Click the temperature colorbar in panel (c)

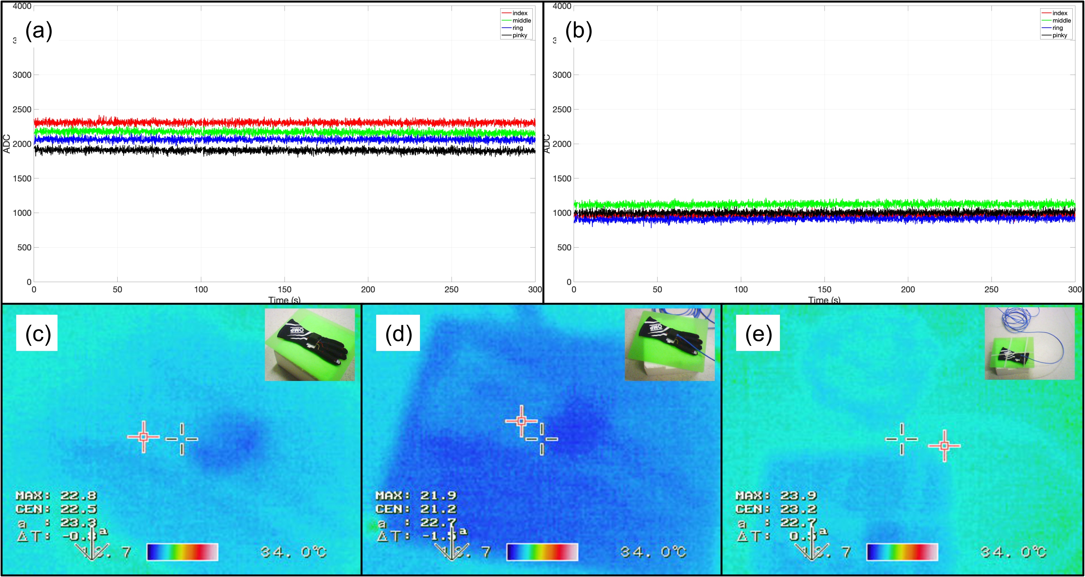(x=182, y=552)
